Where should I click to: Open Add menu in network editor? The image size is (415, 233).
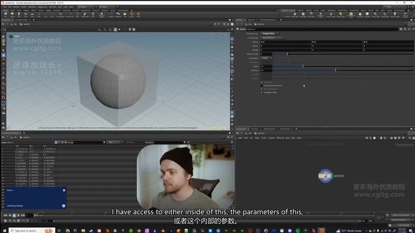[x=240, y=138]
